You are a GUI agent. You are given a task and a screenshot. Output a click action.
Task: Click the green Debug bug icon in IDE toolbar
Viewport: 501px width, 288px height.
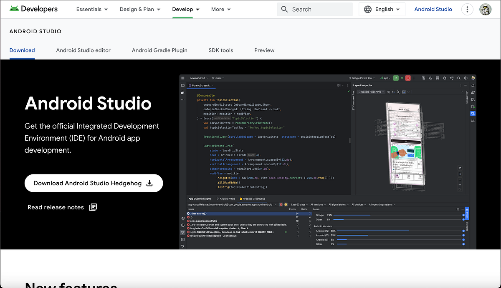tap(402, 78)
